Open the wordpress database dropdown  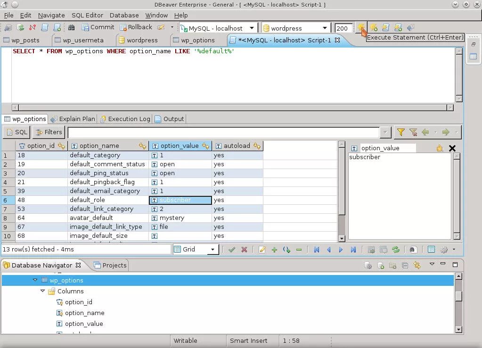[325, 28]
